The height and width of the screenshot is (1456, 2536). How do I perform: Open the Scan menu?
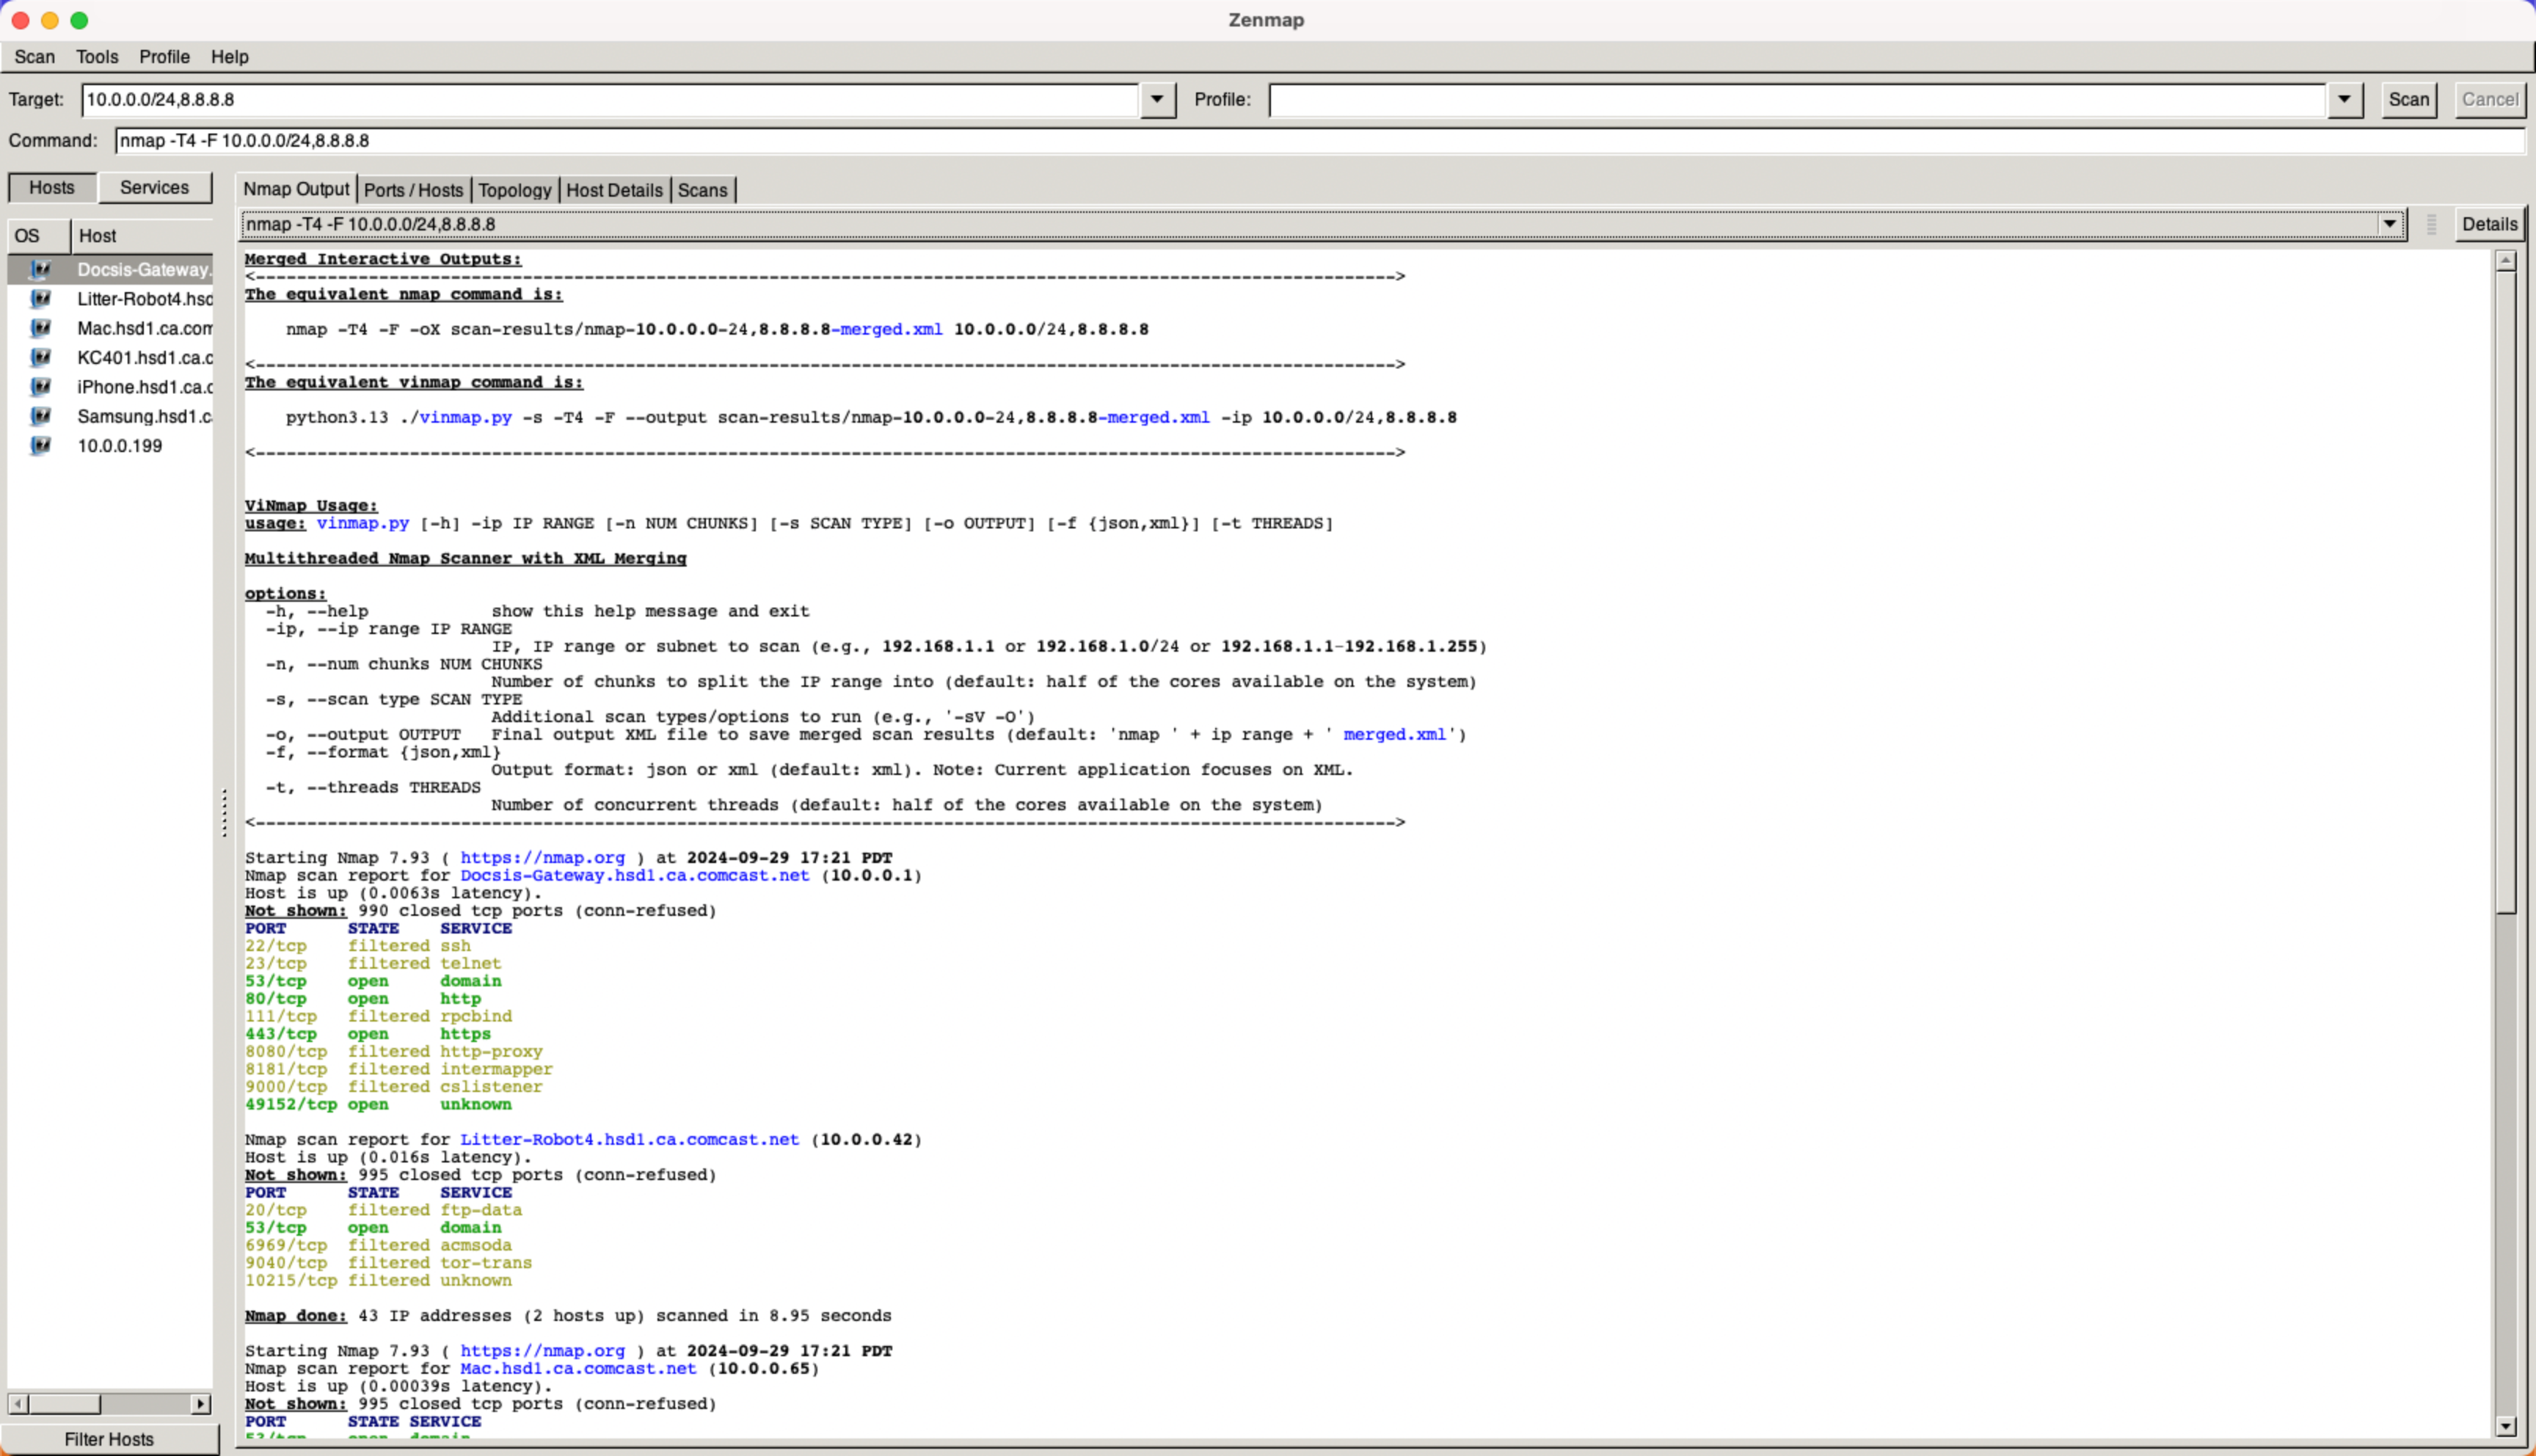click(x=34, y=56)
